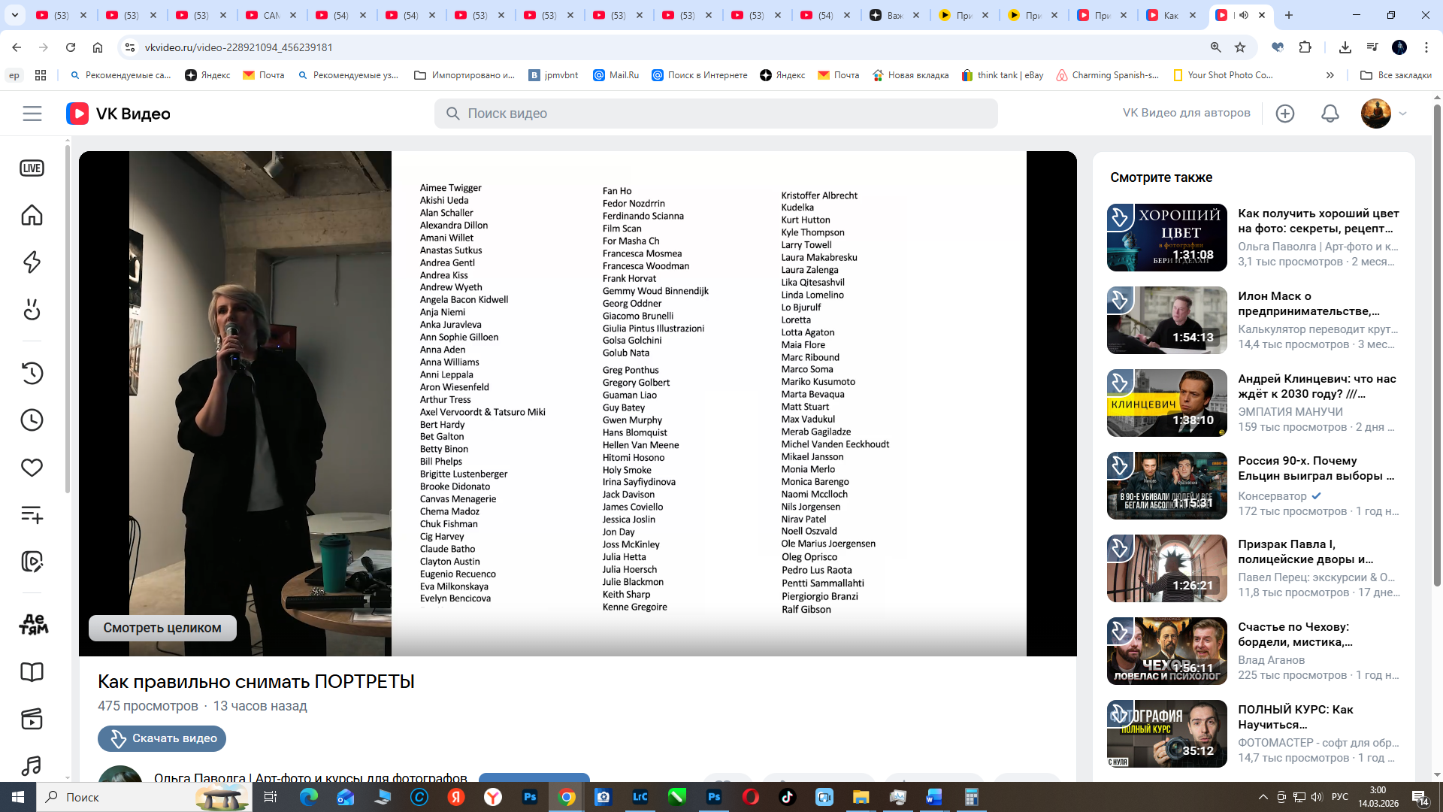Click the Смотреть целиком button
The image size is (1443, 812).
pyautogui.click(x=162, y=628)
